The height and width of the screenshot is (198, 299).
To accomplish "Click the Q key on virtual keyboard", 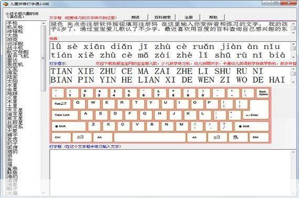I will [x=79, y=104].
